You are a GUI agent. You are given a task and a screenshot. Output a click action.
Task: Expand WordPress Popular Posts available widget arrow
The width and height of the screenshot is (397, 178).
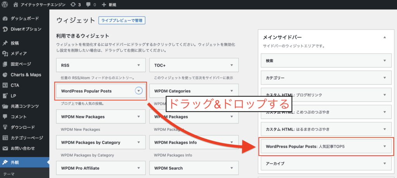[139, 91]
